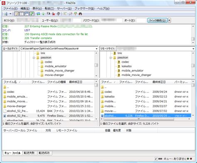Disconnect from server using red X icon
This screenshot has width=197, height=163.
point(54,14)
